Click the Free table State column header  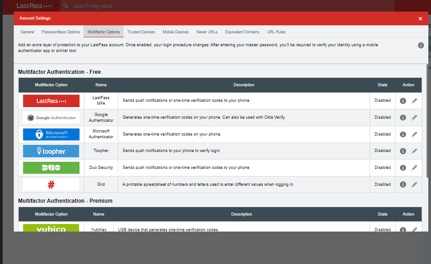pyautogui.click(x=383, y=85)
